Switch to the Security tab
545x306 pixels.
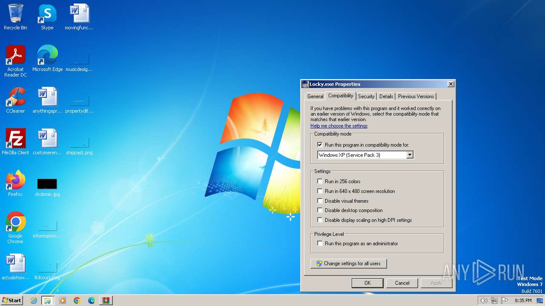(366, 96)
